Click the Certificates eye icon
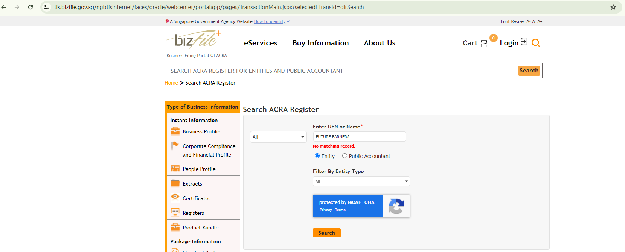625x252 pixels. pyautogui.click(x=175, y=196)
